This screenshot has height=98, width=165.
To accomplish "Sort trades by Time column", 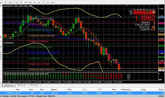I will 10,90.
